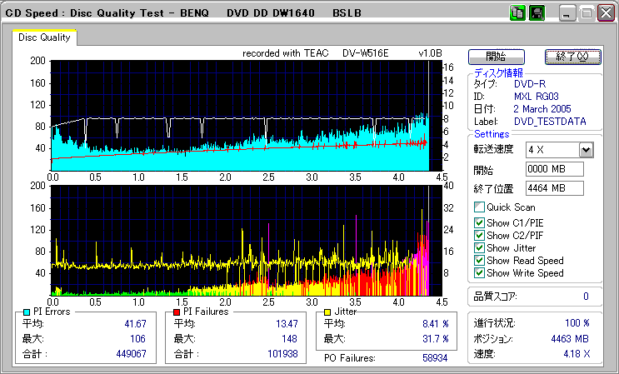Click the red PI Failures legend square

coord(177,312)
